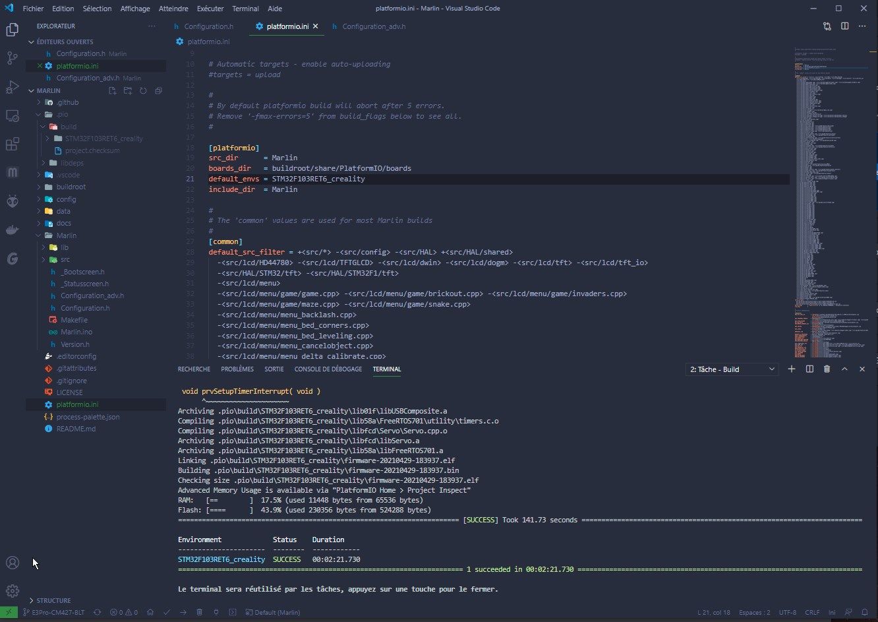Split the terminal panel

(809, 369)
